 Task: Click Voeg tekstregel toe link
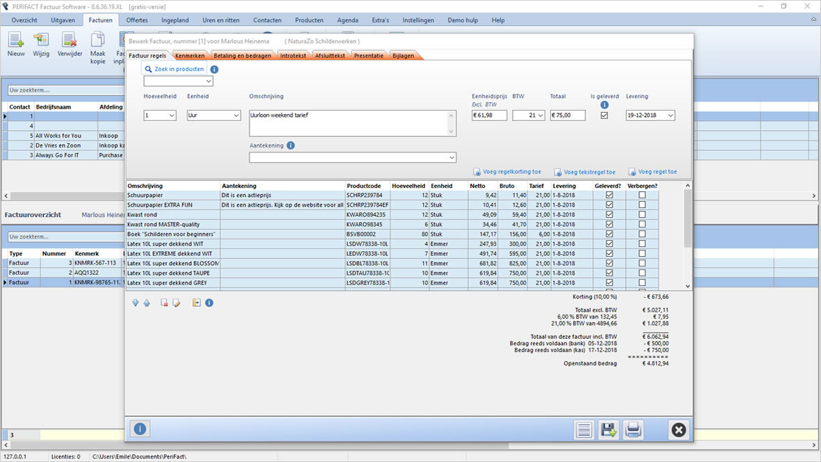click(x=589, y=172)
